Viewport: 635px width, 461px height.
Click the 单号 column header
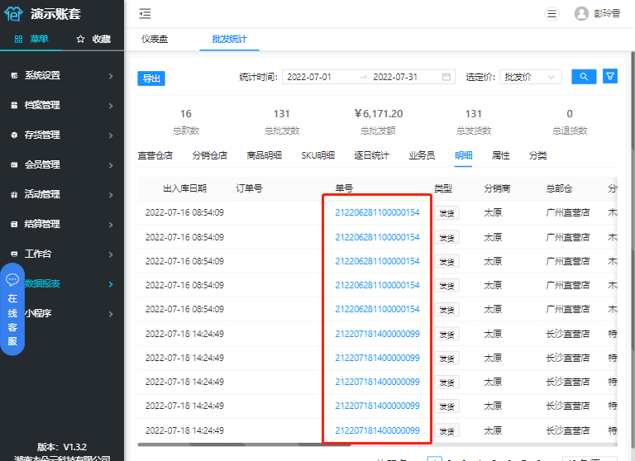point(344,188)
